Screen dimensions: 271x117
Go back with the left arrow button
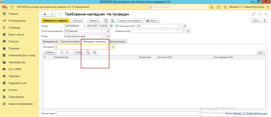[46, 14]
